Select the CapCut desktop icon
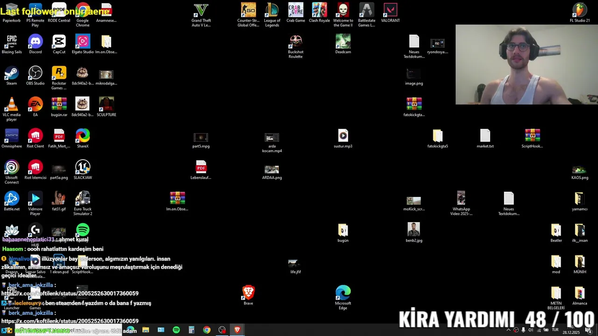Viewport: 598px width, 336px height. click(x=59, y=44)
